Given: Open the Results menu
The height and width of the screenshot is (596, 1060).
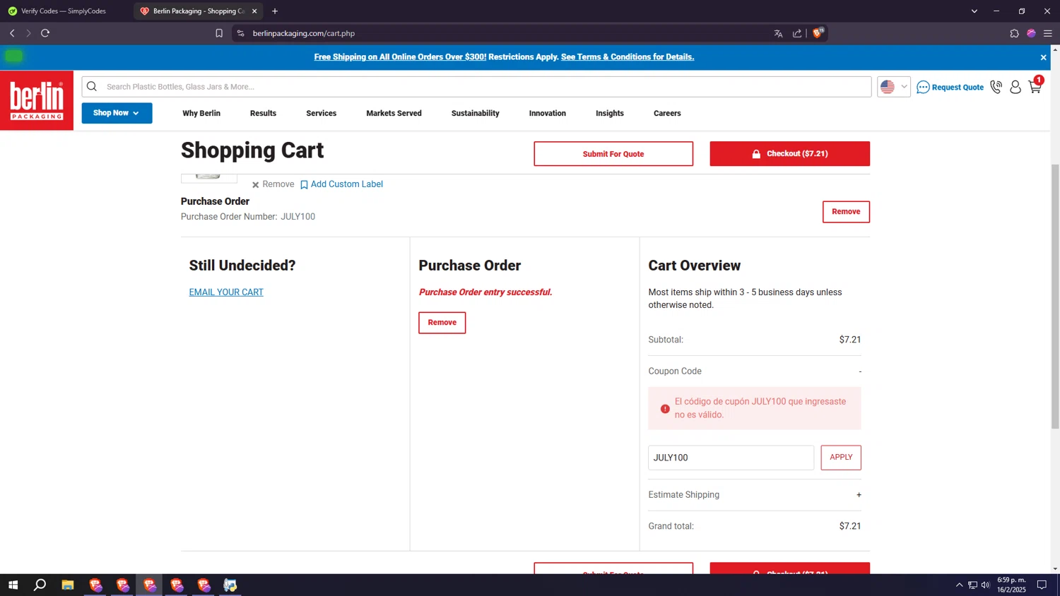Looking at the screenshot, I should tap(263, 113).
